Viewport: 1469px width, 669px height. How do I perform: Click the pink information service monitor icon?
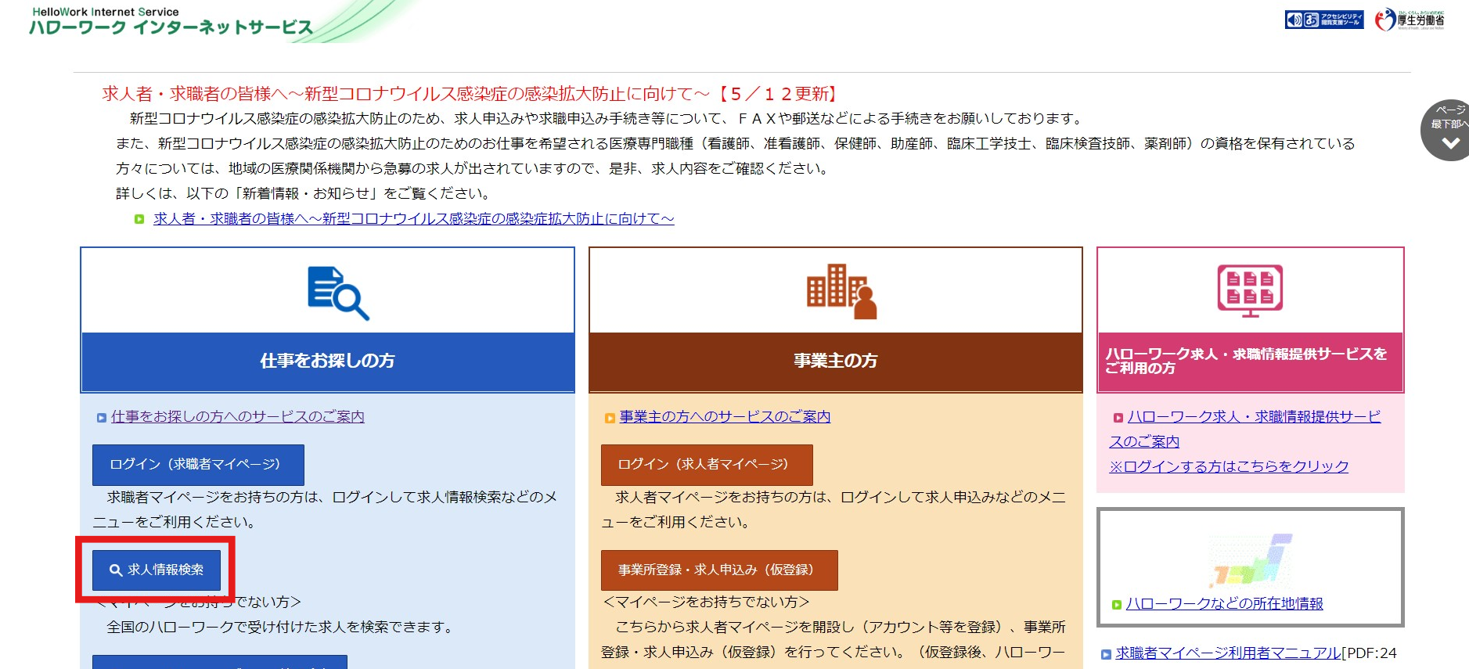(1249, 290)
